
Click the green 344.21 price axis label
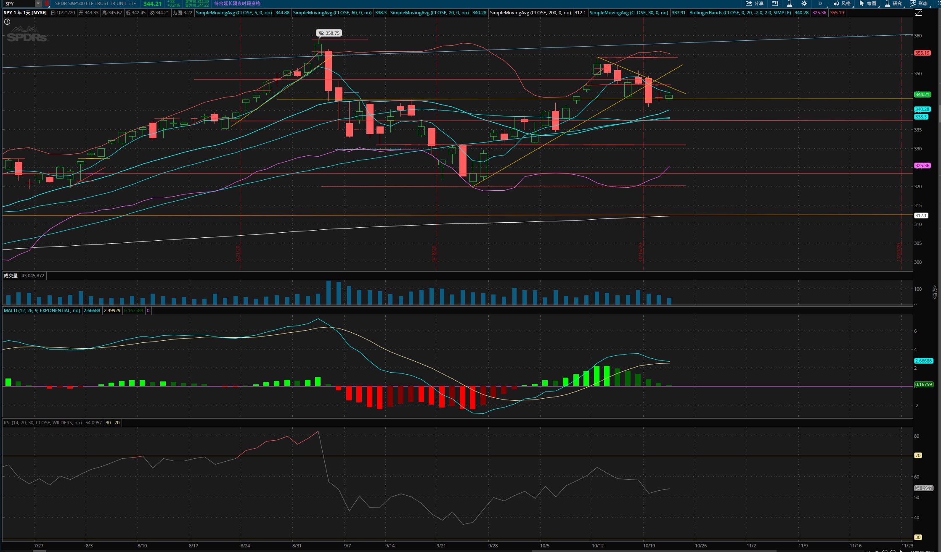(922, 95)
